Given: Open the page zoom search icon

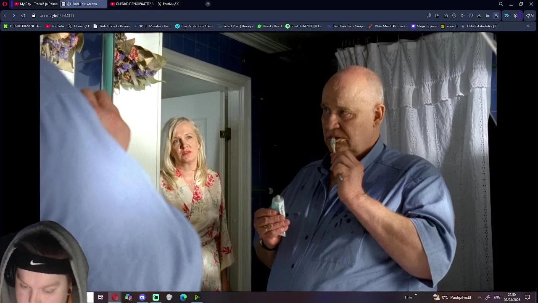Looking at the screenshot, I should pos(429,16).
